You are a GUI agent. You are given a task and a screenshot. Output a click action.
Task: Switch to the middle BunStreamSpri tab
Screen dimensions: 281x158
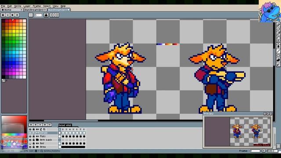point(35,10)
